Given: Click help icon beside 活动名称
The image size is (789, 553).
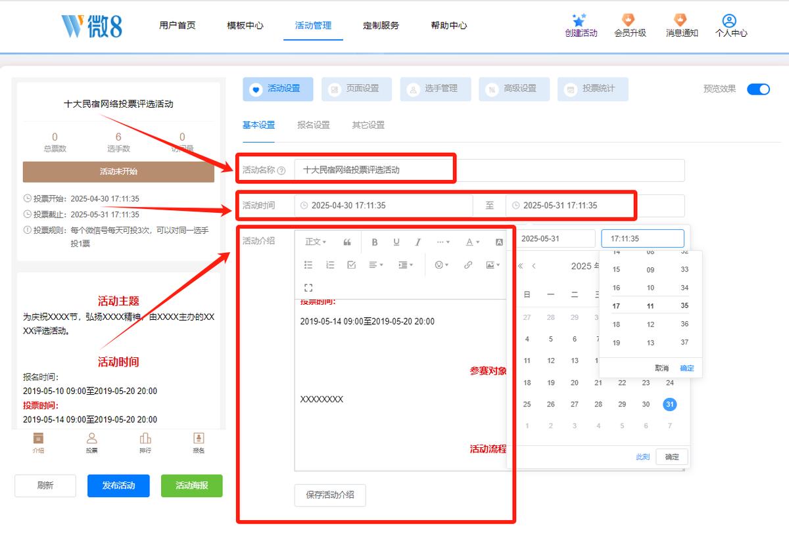Looking at the screenshot, I should 281,171.
